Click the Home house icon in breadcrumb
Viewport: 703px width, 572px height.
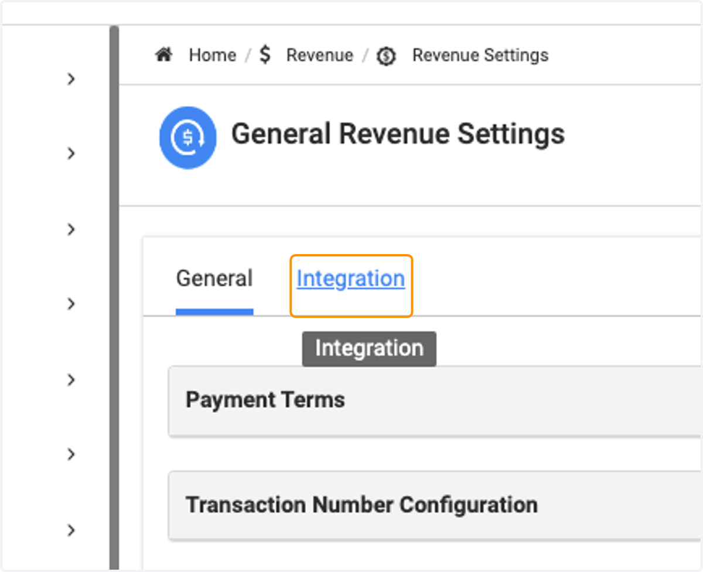[x=163, y=55]
